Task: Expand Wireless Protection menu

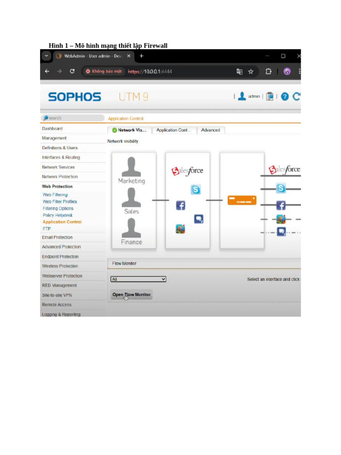Action: 60,266
